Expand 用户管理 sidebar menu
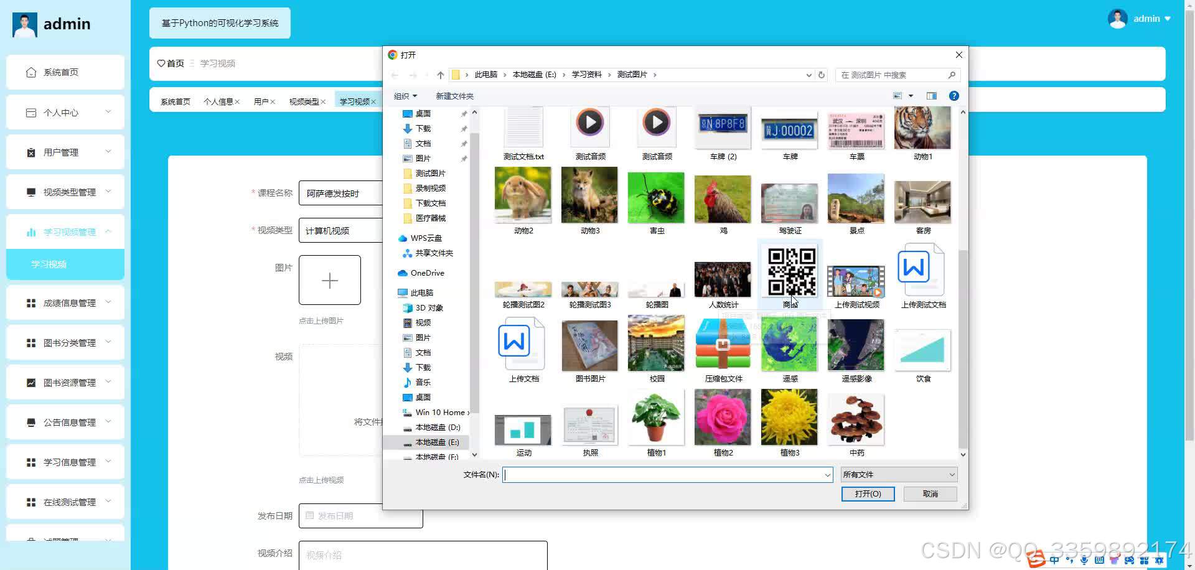Image resolution: width=1195 pixels, height=570 pixels. (x=65, y=152)
